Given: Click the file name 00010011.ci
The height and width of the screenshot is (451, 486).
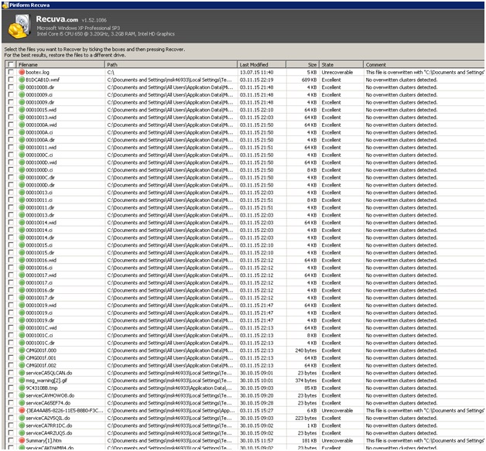Looking at the screenshot, I should pos(39,200).
